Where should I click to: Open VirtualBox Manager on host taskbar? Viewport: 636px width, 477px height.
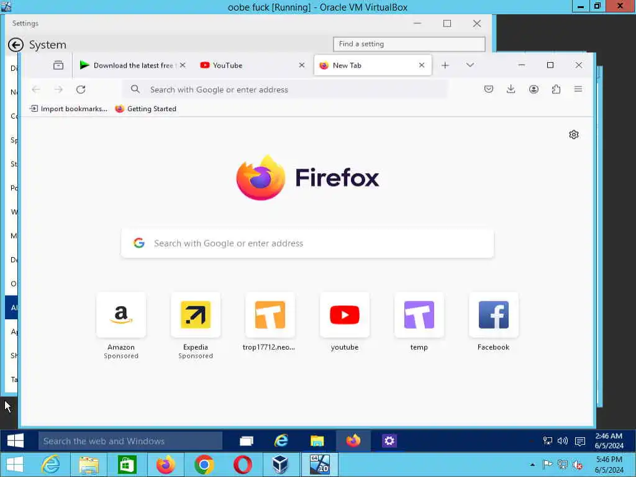280,465
